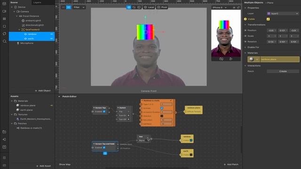Click the stop square icon in left sidebar
The width and height of the screenshot is (301, 169).
coord(4,26)
